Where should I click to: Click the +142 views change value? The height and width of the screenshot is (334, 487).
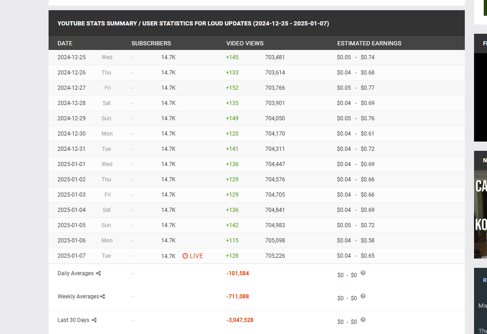(x=232, y=225)
